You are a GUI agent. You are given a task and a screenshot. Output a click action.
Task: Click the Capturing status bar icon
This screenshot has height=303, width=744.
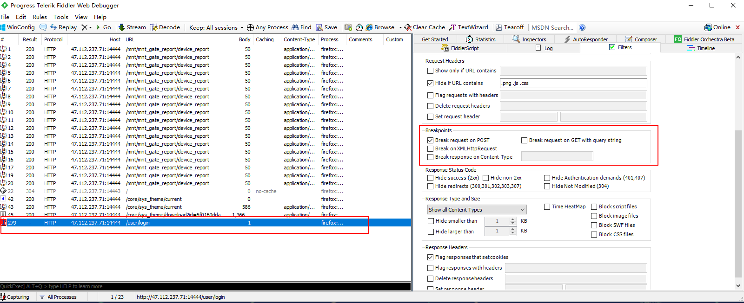[x=3, y=297]
